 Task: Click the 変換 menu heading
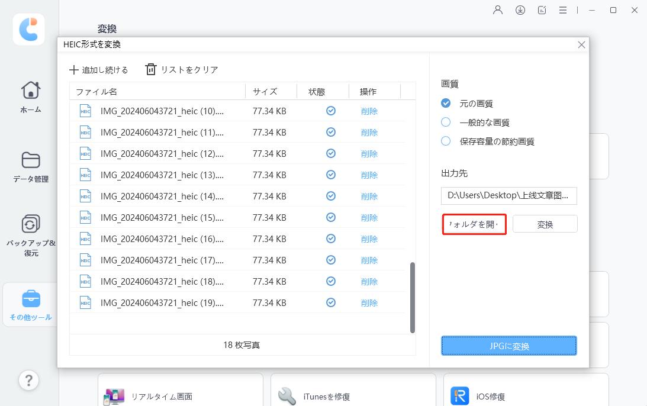point(107,29)
